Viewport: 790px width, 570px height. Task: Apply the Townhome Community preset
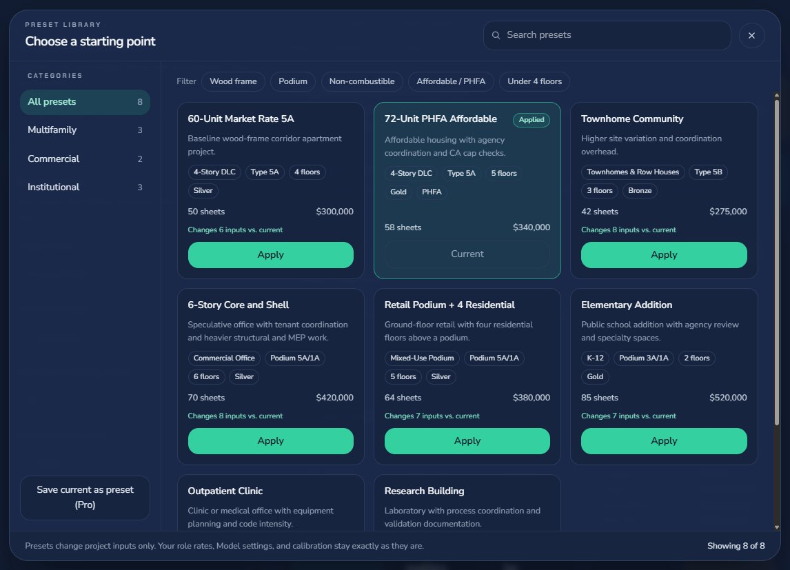point(664,255)
